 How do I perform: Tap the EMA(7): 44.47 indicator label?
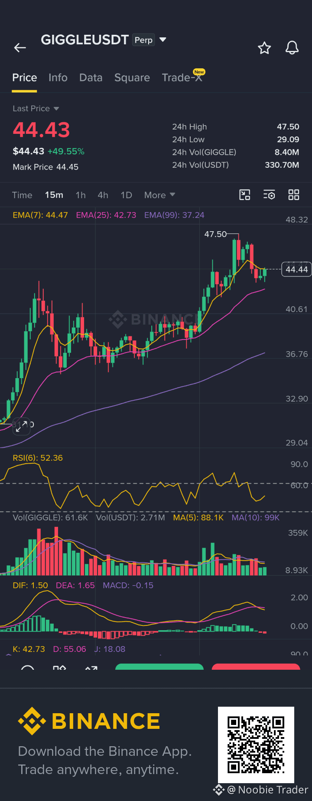(40, 215)
